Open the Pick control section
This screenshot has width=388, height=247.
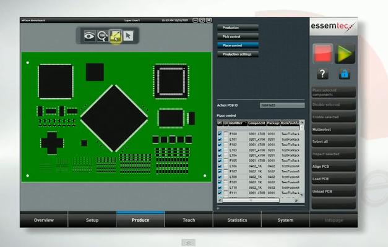(x=237, y=36)
